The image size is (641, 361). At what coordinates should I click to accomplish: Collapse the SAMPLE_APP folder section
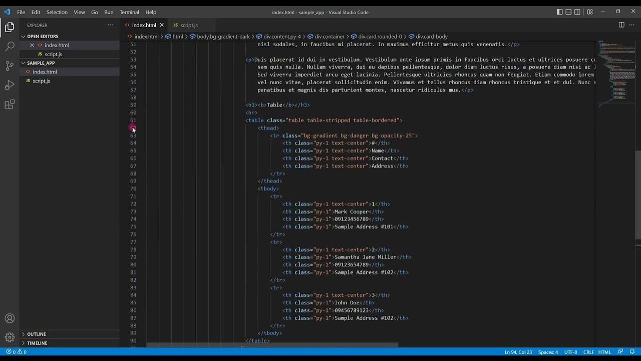point(70,63)
